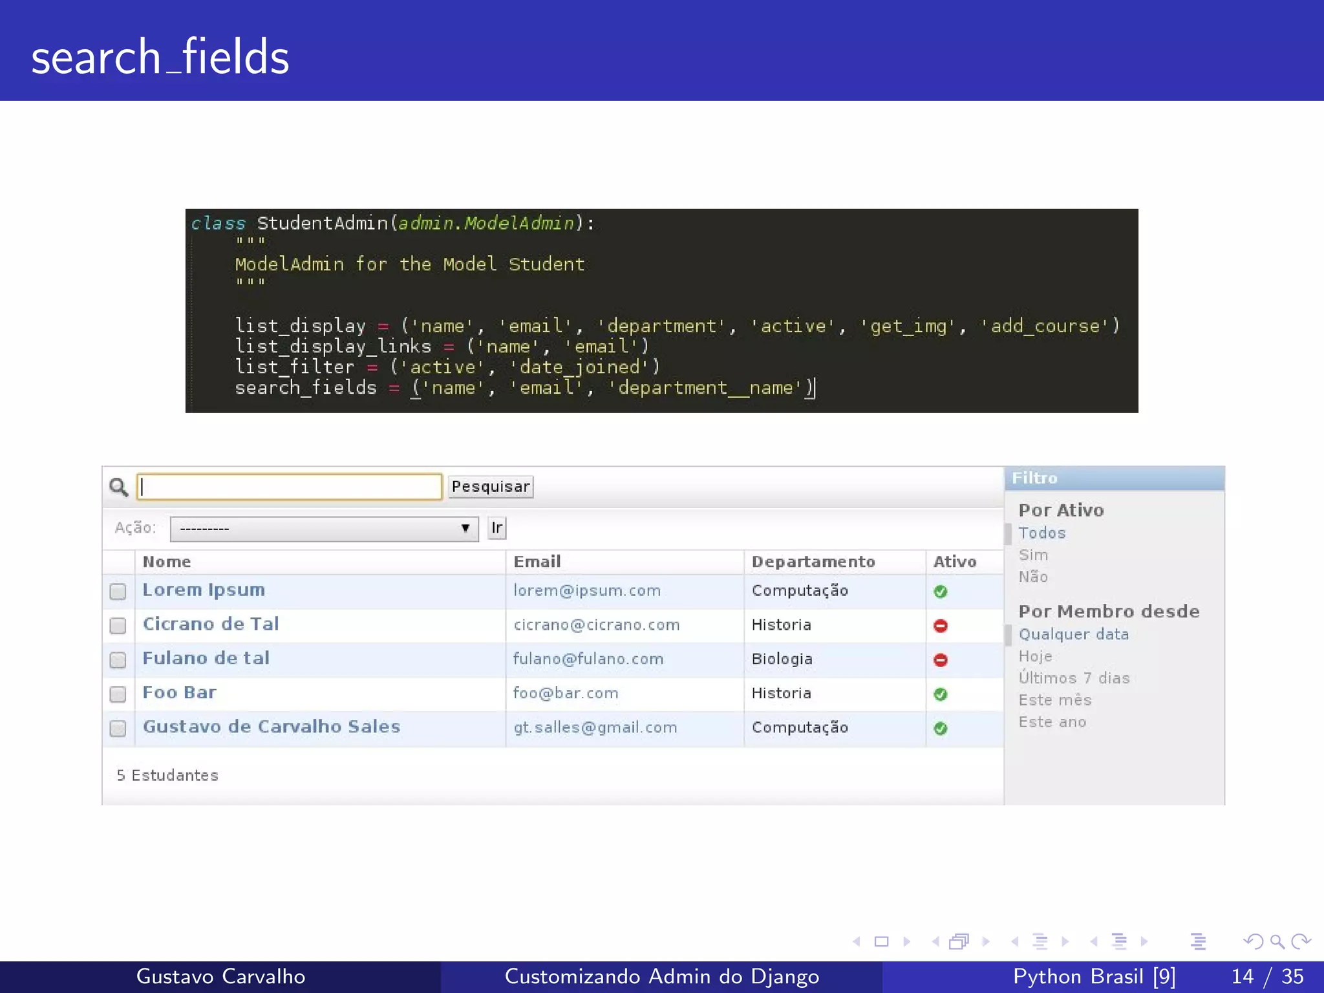The width and height of the screenshot is (1324, 993).
Task: Open the lorem@ipsum.com email link
Action: 587,591
